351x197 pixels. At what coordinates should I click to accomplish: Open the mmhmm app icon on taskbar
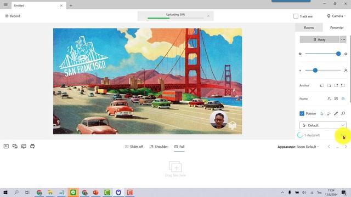point(118,192)
